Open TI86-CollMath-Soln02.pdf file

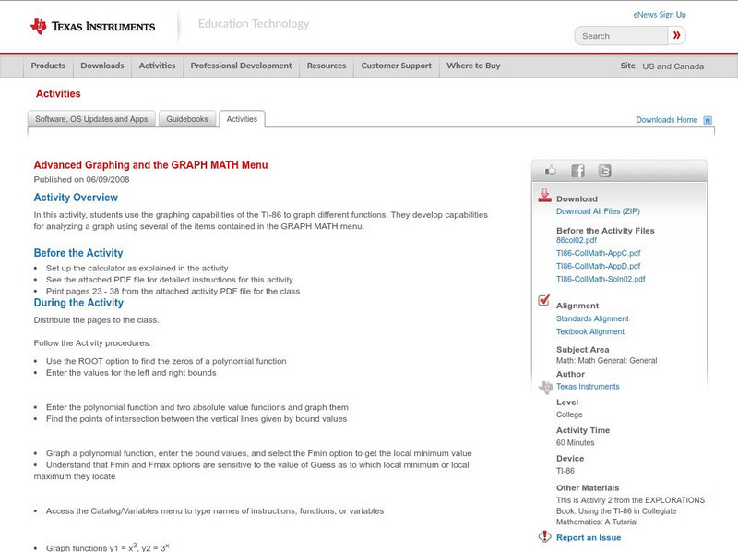point(601,280)
